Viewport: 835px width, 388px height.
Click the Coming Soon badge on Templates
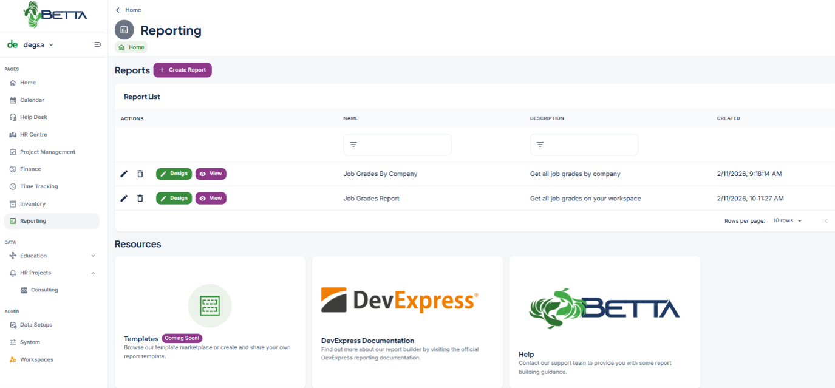182,338
